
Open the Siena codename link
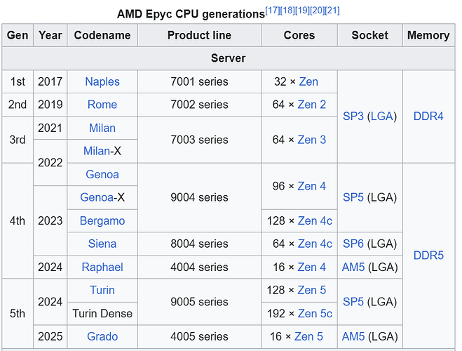pos(102,244)
